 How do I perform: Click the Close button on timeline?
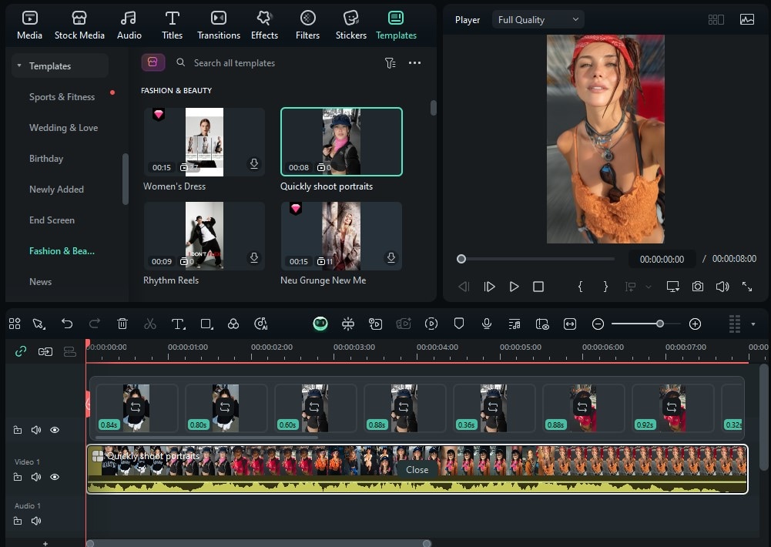(x=417, y=470)
